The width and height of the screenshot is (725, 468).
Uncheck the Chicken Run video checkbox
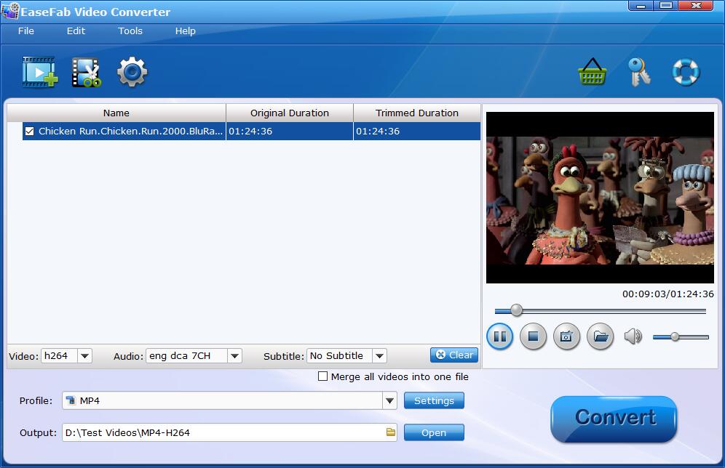(x=29, y=131)
